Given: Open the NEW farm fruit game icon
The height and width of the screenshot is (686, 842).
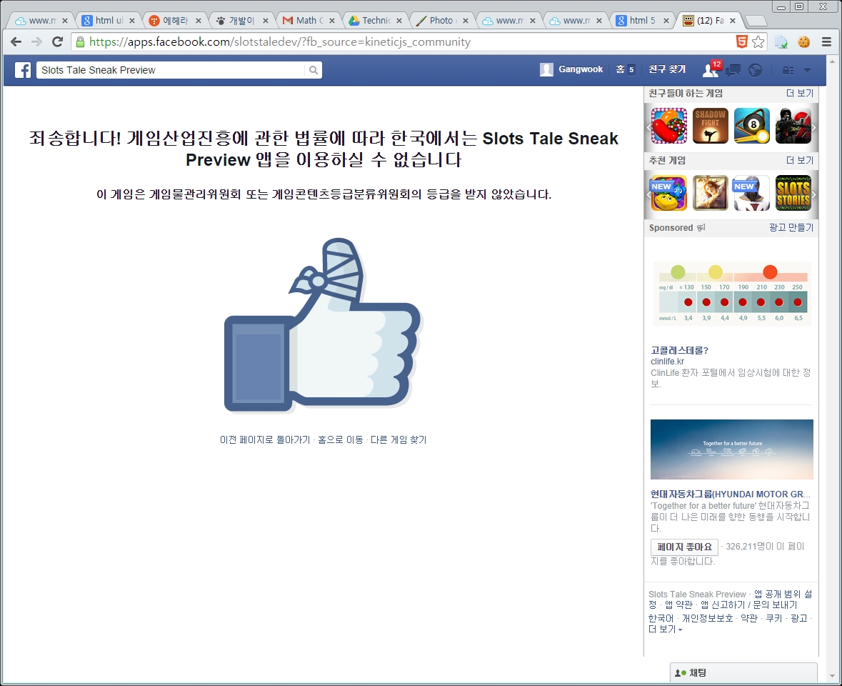Looking at the screenshot, I should tap(669, 193).
